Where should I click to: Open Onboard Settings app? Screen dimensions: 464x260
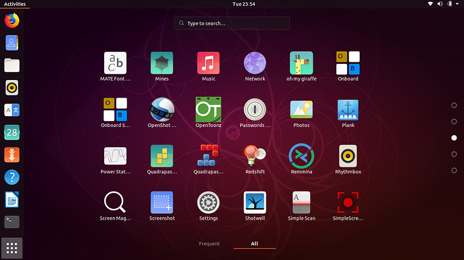115,110
